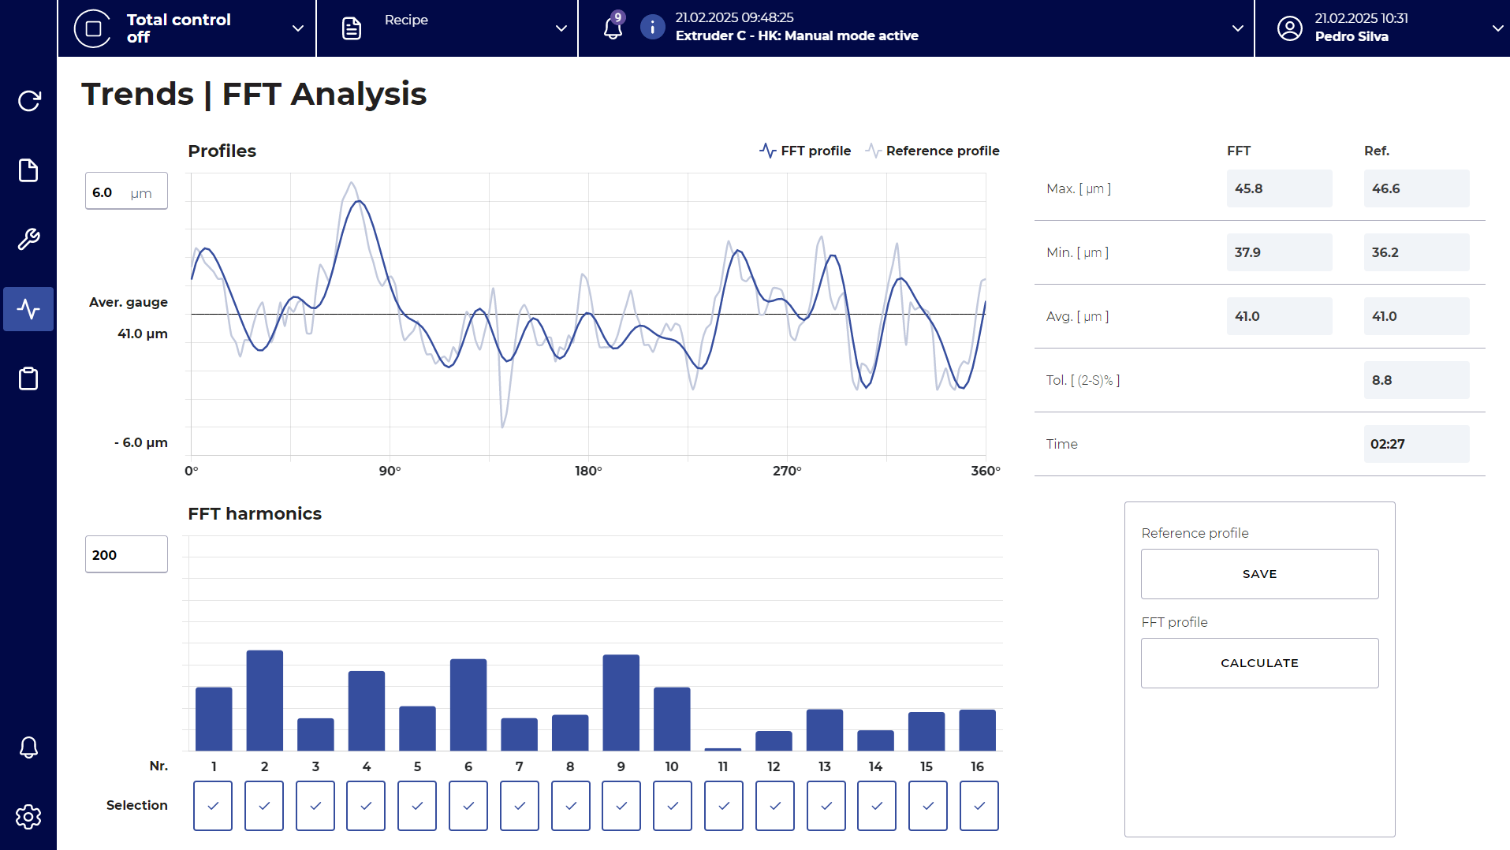Open the bell alarms icon in sidebar

pyautogui.click(x=28, y=747)
